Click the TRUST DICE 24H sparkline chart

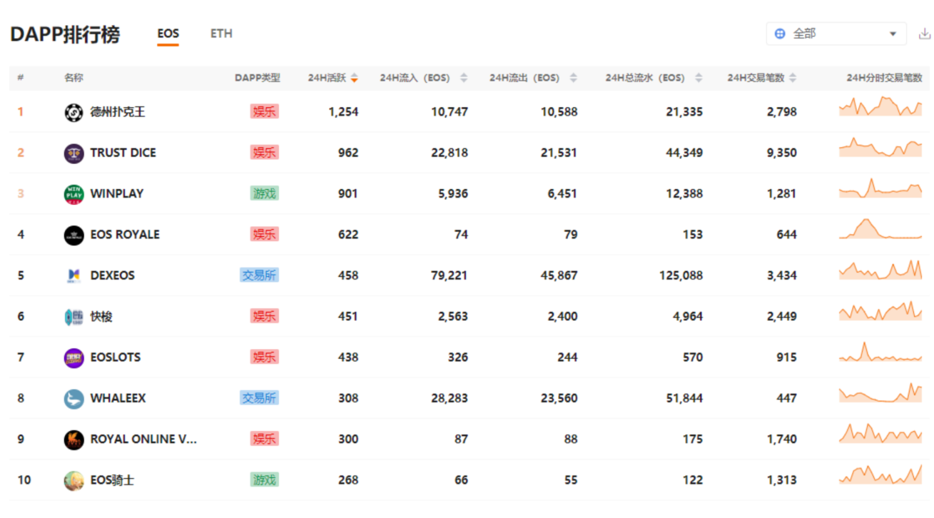880,147
